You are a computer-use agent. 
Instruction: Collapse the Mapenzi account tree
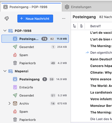5,71
